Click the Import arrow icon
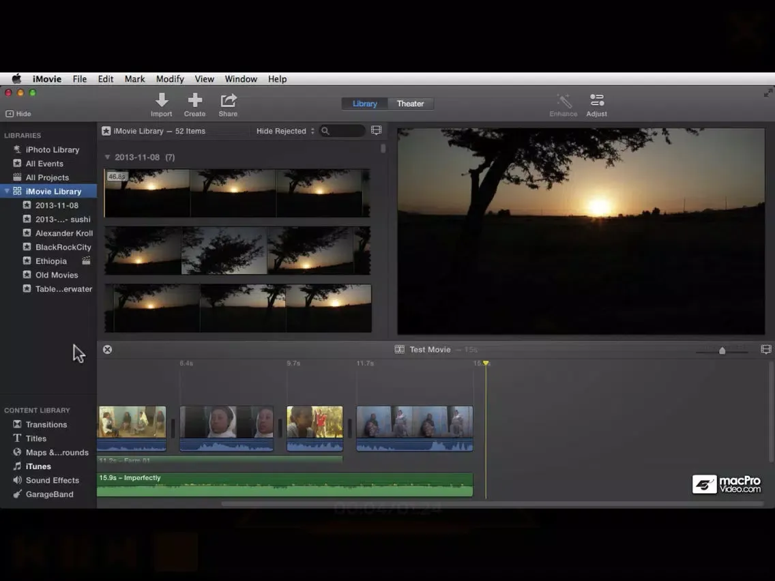 tap(162, 101)
